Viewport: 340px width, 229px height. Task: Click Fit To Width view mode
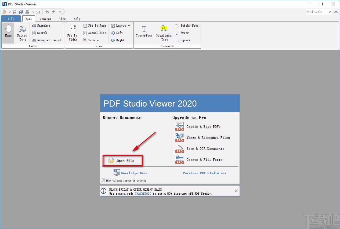[72, 32]
